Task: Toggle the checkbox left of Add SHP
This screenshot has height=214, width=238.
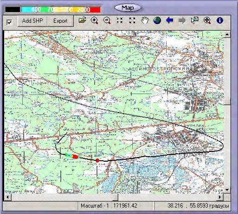Action: [9, 22]
